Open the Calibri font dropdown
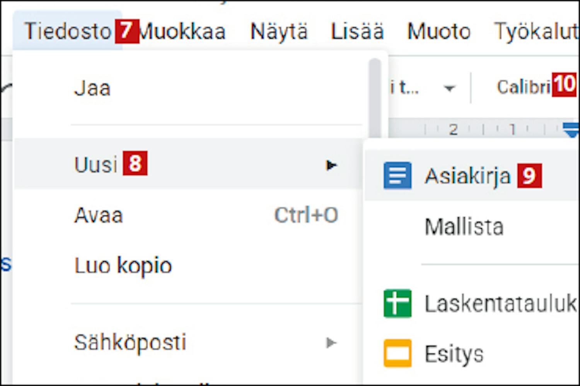Image resolution: width=580 pixels, height=386 pixels. pos(524,87)
